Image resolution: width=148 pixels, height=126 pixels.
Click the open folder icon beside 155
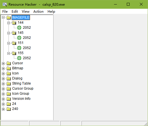[14, 53]
